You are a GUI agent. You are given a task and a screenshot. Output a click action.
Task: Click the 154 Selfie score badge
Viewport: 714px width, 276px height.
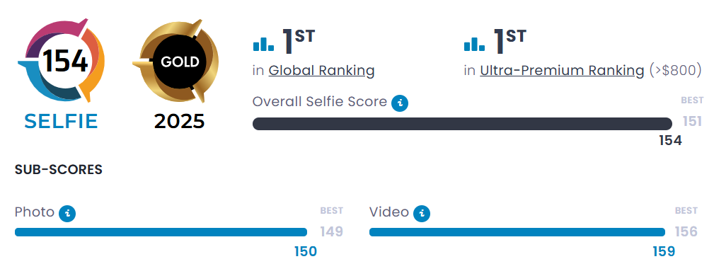pos(61,60)
